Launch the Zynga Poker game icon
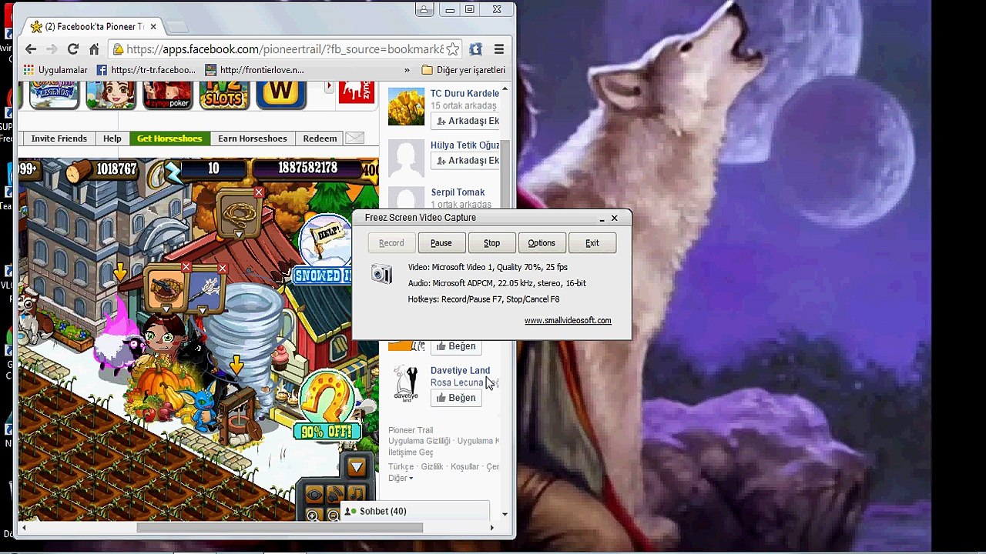Viewport: 986px width, 554px height. pos(167,94)
